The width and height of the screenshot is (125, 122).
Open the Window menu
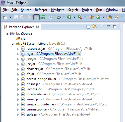pyautogui.click(x=112, y=10)
